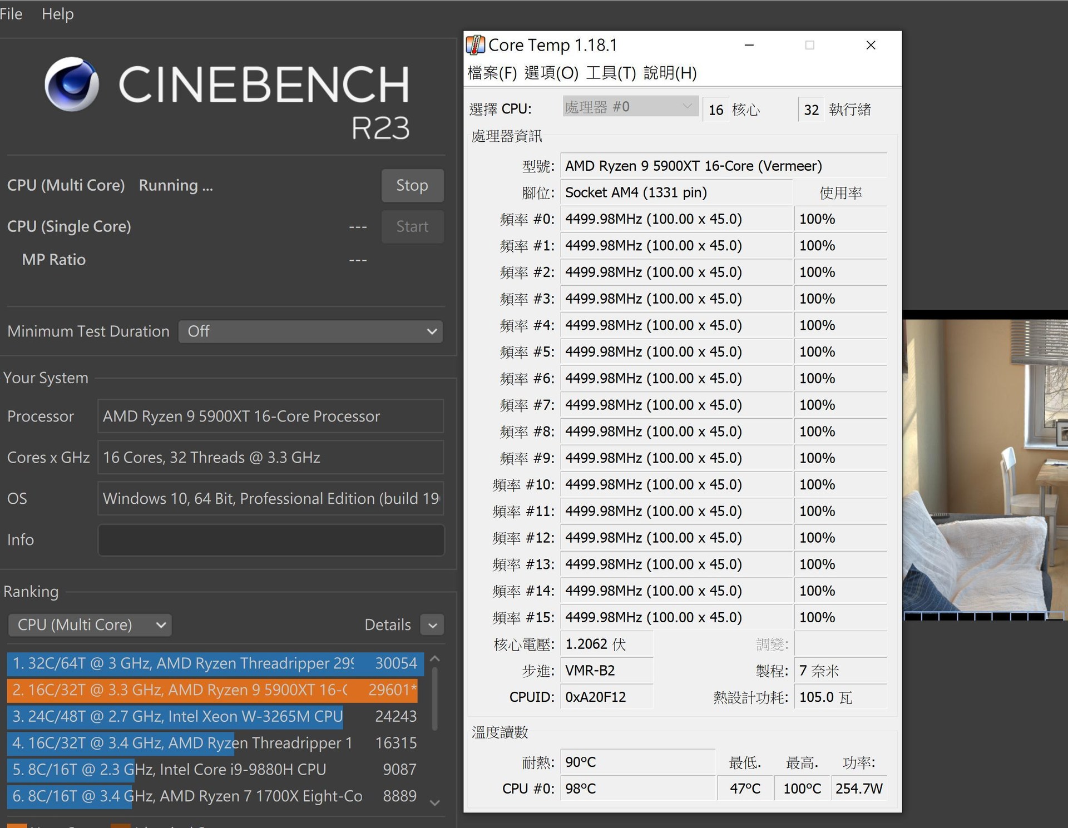Open the CPU (Multi Core) ranking dropdown
This screenshot has width=1068, height=828.
click(90, 624)
